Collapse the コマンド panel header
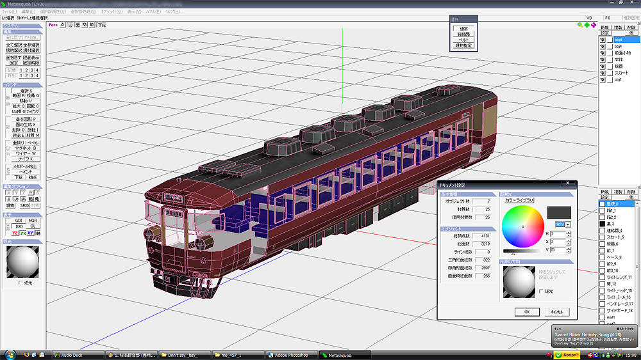Viewport: 641px width, 360px height. coord(22,85)
